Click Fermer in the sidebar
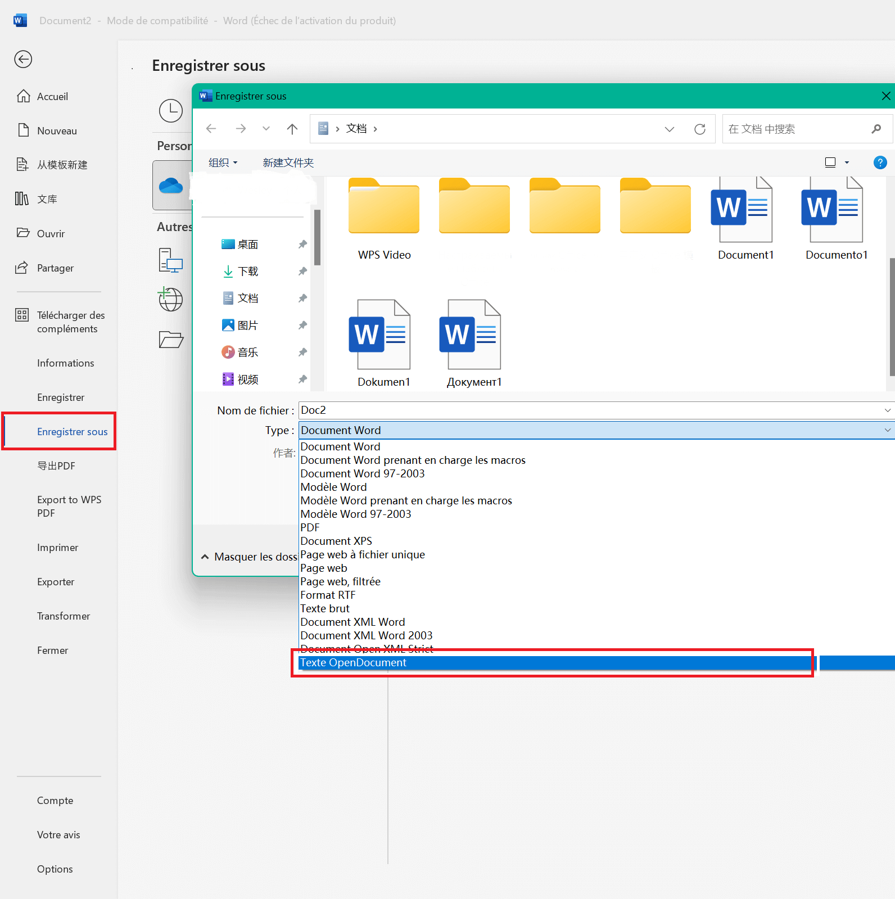Screen dimensions: 895x899 pyautogui.click(x=52, y=650)
